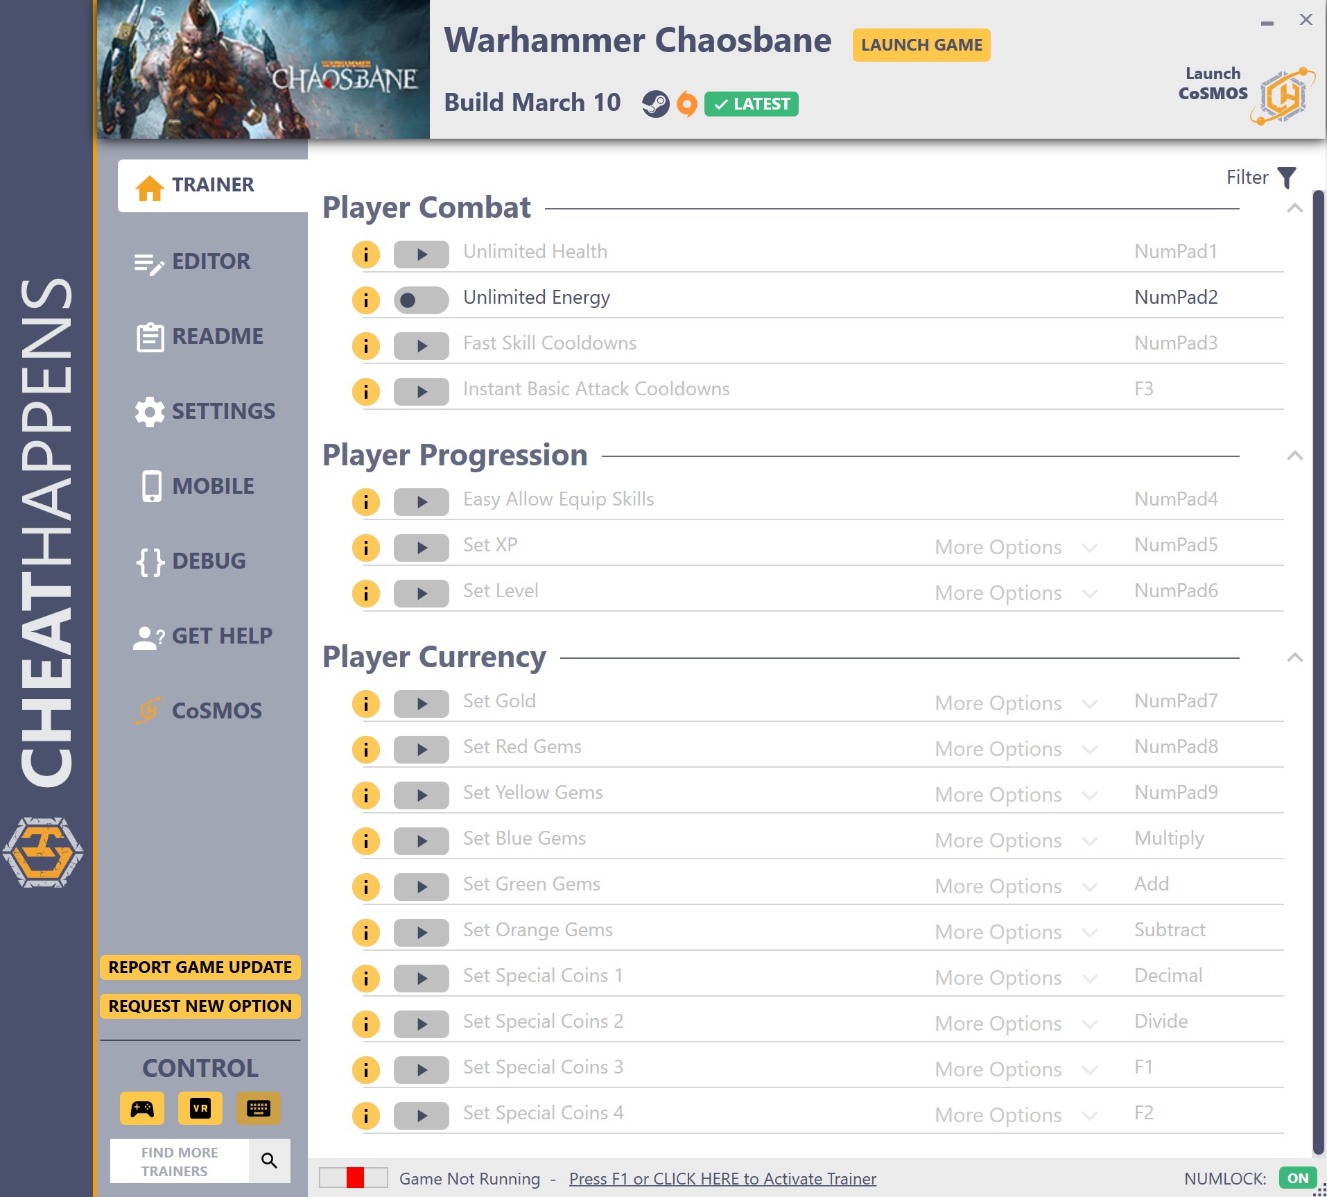Open CoSMOS in sidebar
Image resolution: width=1327 pixels, height=1197 pixels.
pos(198,712)
